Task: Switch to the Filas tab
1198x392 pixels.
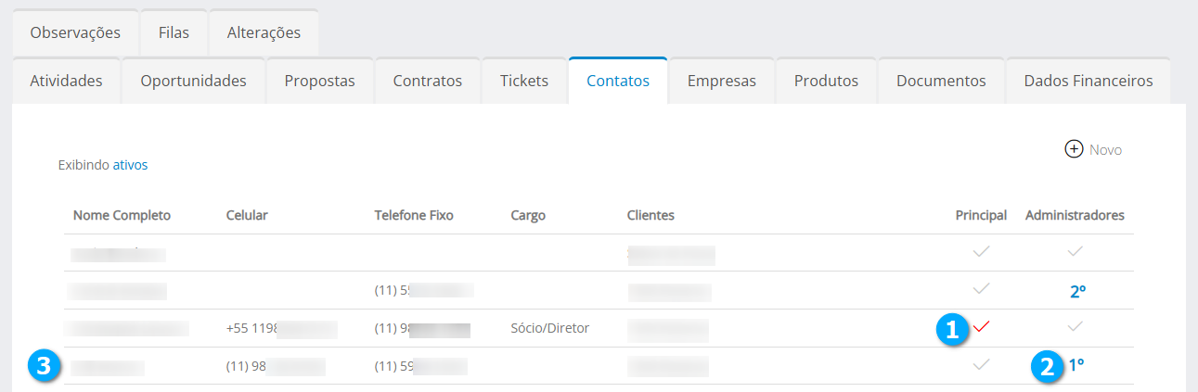Action: pos(174,32)
